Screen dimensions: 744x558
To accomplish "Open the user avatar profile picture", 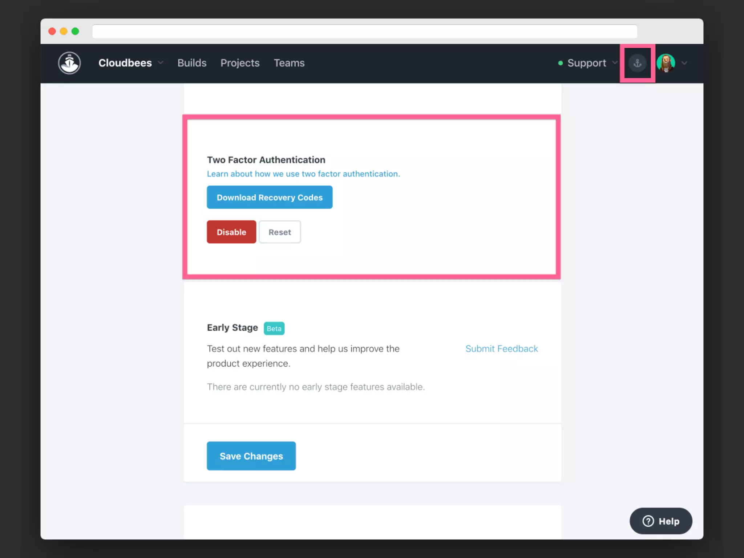I will tap(666, 63).
